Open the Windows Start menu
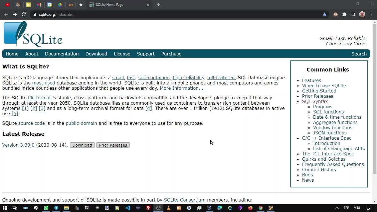The image size is (377, 212). (x=5, y=208)
